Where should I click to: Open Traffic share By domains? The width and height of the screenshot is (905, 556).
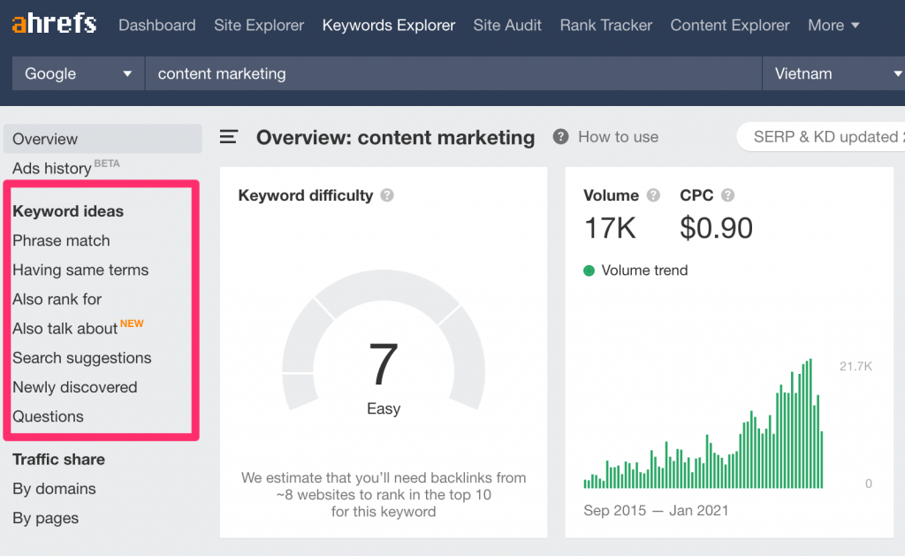click(54, 489)
